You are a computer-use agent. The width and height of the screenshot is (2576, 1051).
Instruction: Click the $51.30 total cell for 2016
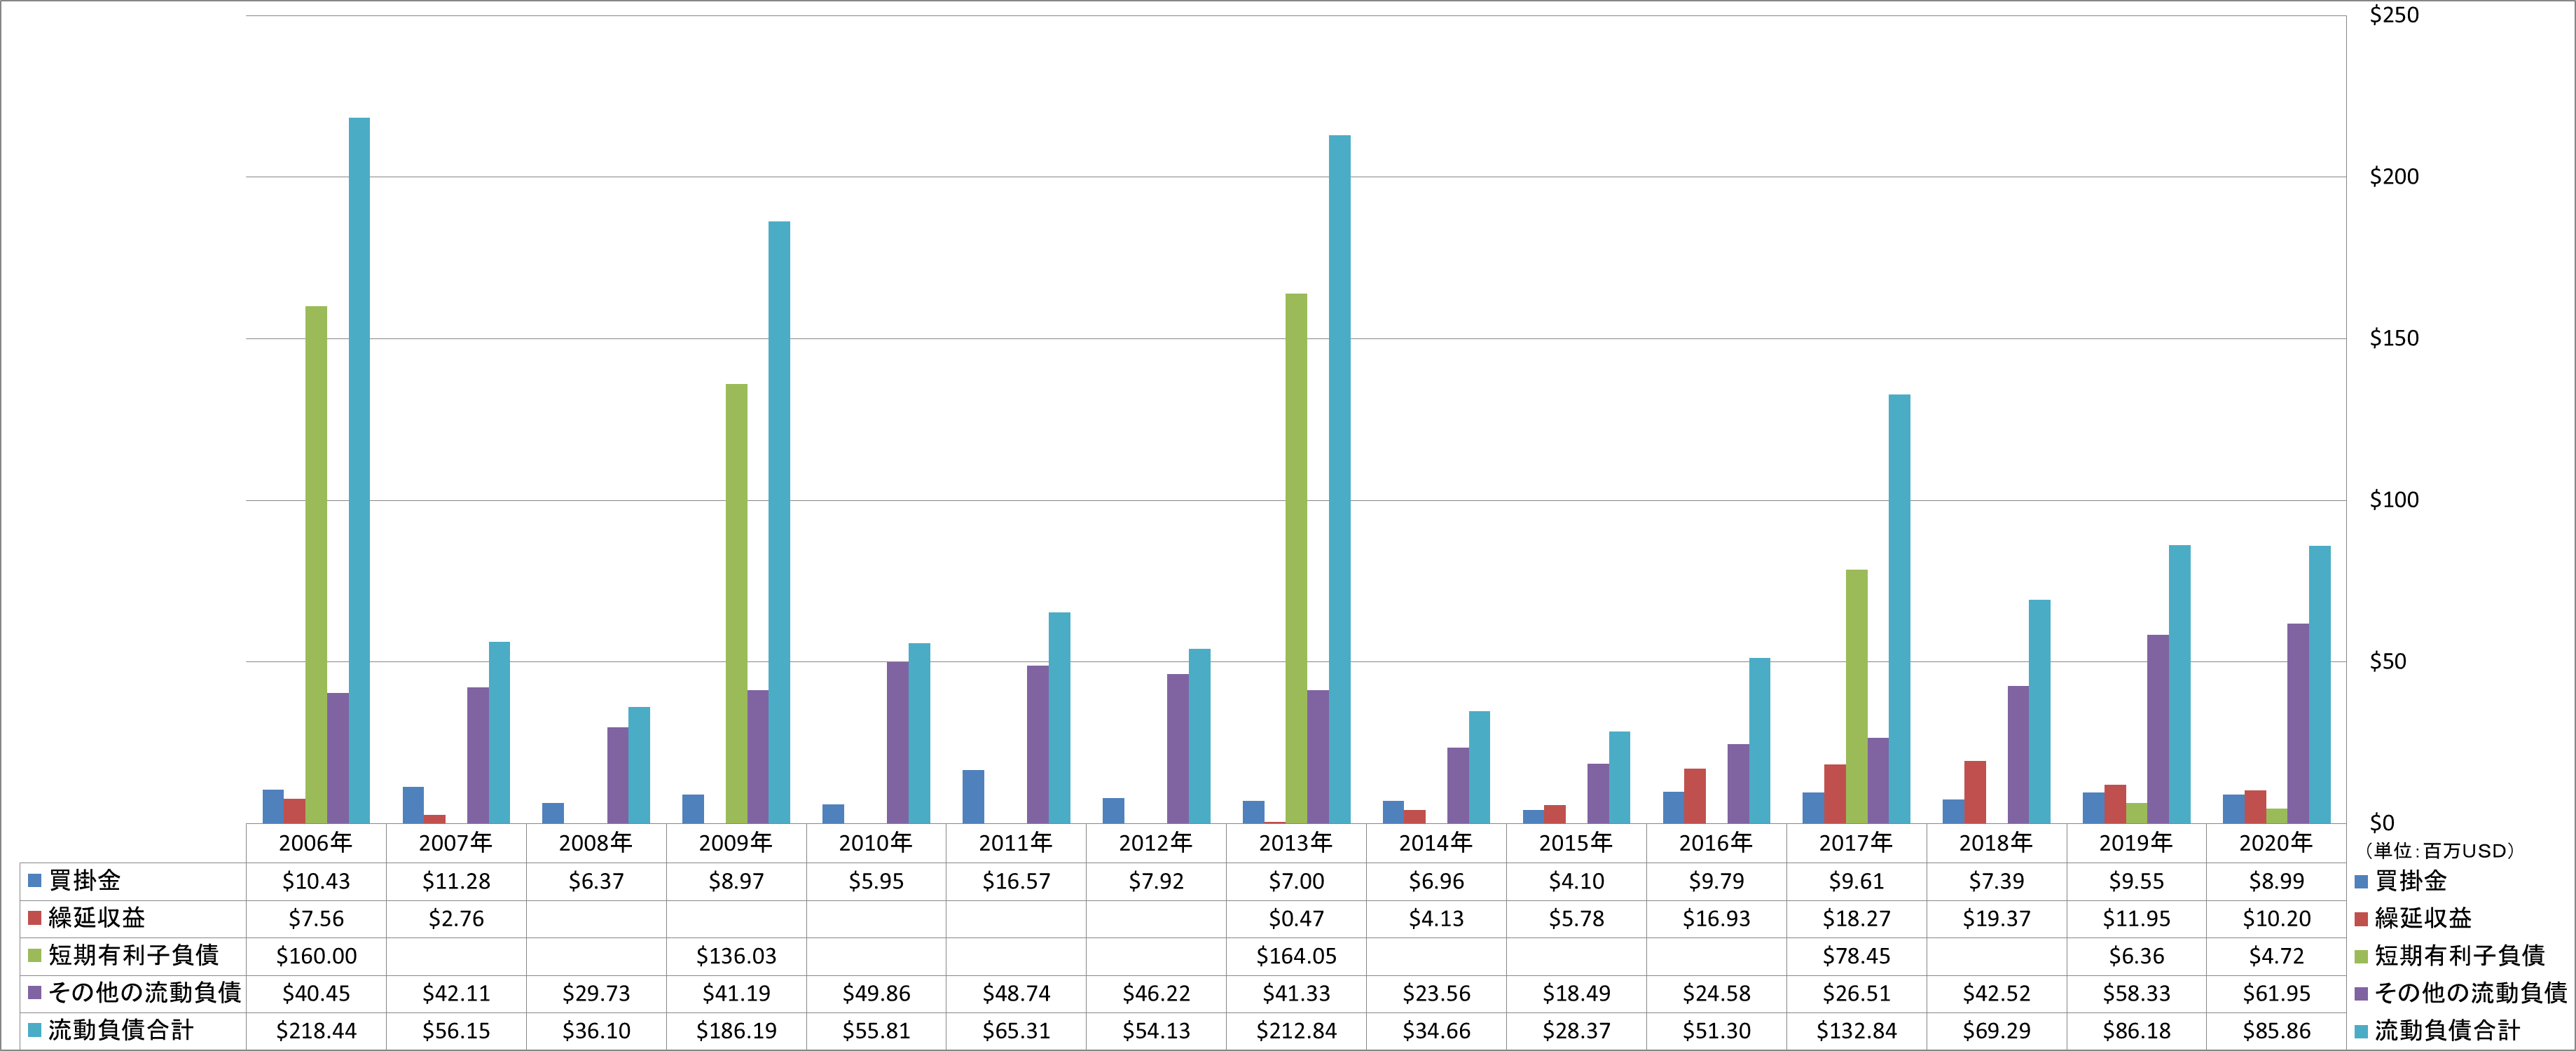(1716, 1031)
